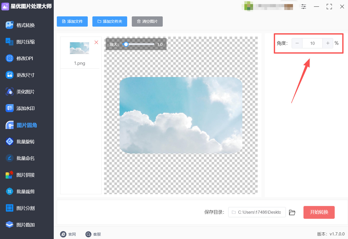The image size is (348, 239).
Task: Click the 图片分割 menu label
Action: click(26, 208)
